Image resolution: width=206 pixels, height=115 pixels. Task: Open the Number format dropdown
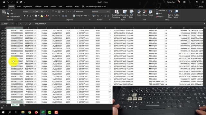[x=108, y=11]
